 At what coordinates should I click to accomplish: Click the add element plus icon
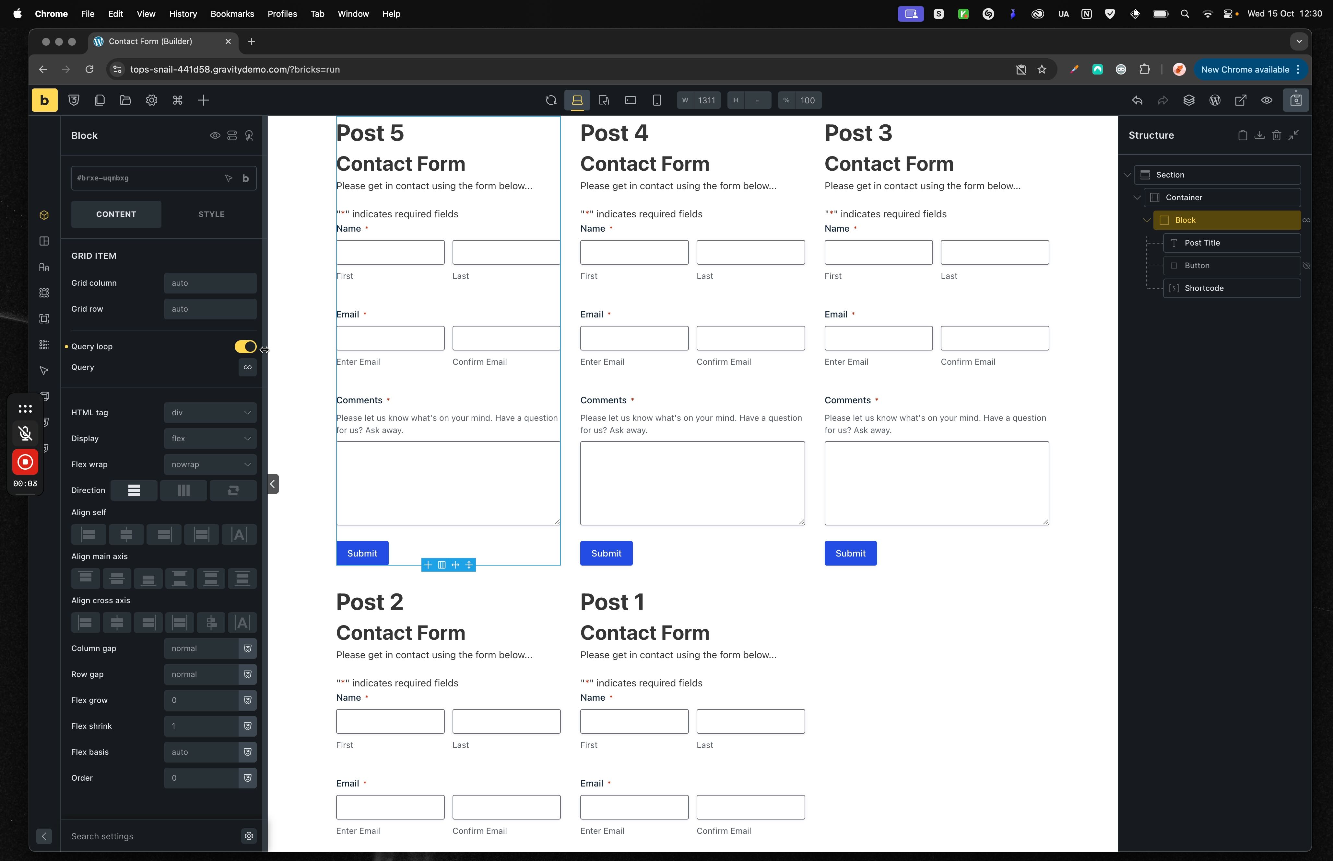point(204,100)
